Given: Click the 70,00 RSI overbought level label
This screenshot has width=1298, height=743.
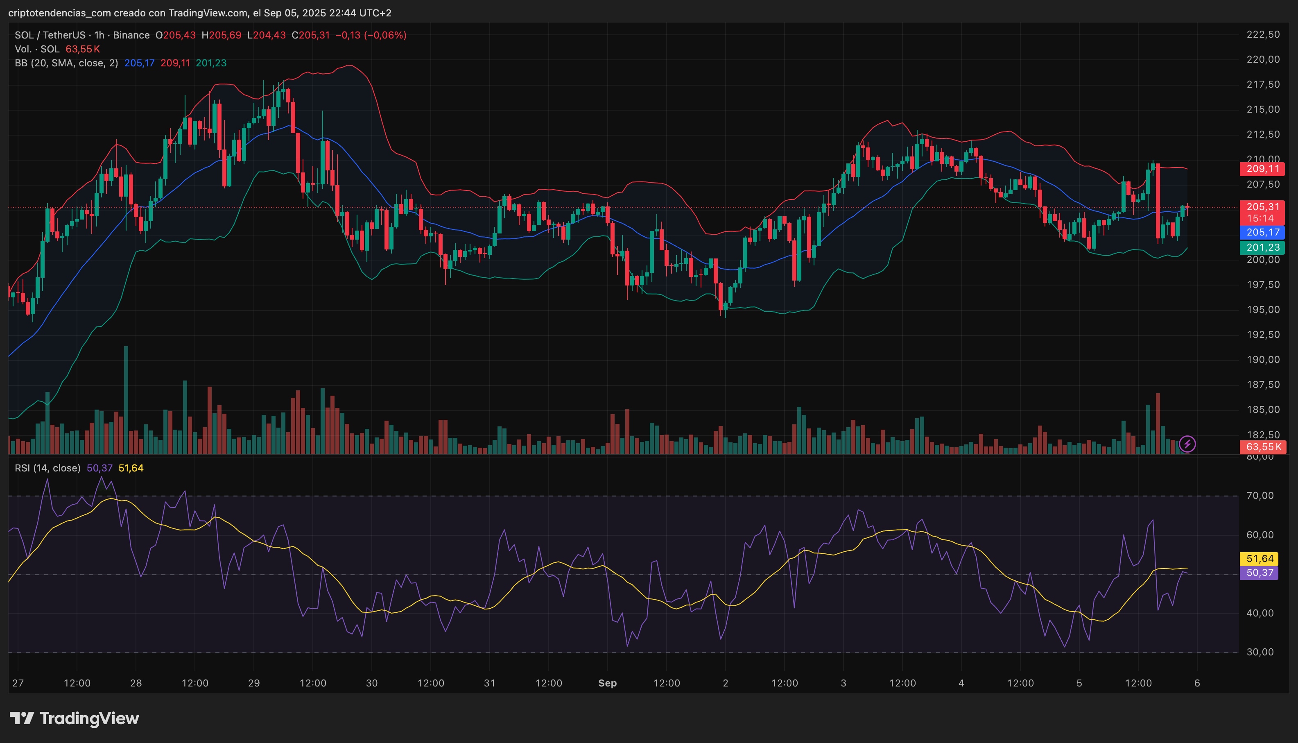Looking at the screenshot, I should [x=1260, y=496].
